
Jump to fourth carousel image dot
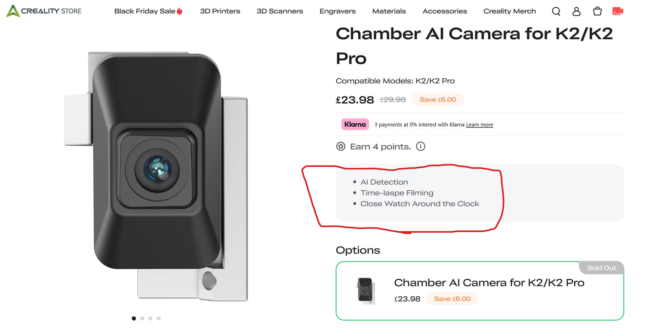[x=159, y=318]
